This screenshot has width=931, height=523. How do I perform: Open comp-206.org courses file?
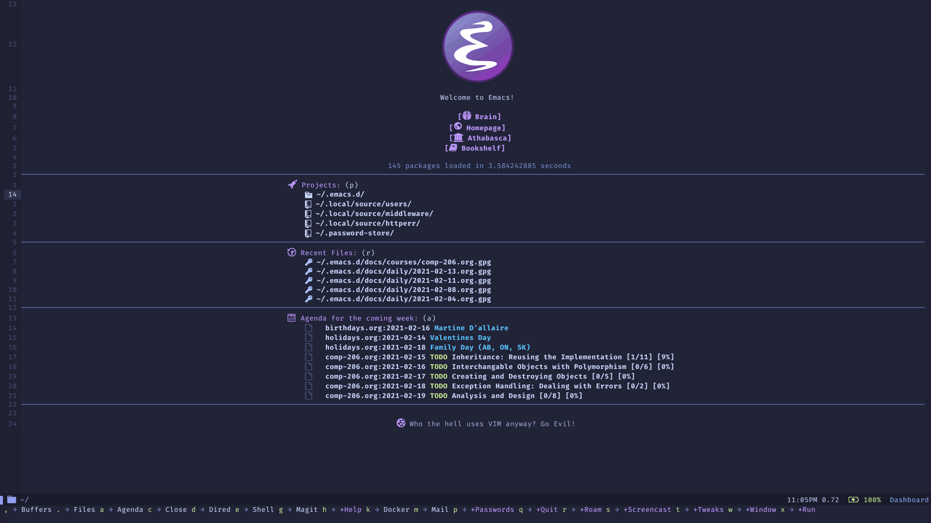pyautogui.click(x=403, y=262)
